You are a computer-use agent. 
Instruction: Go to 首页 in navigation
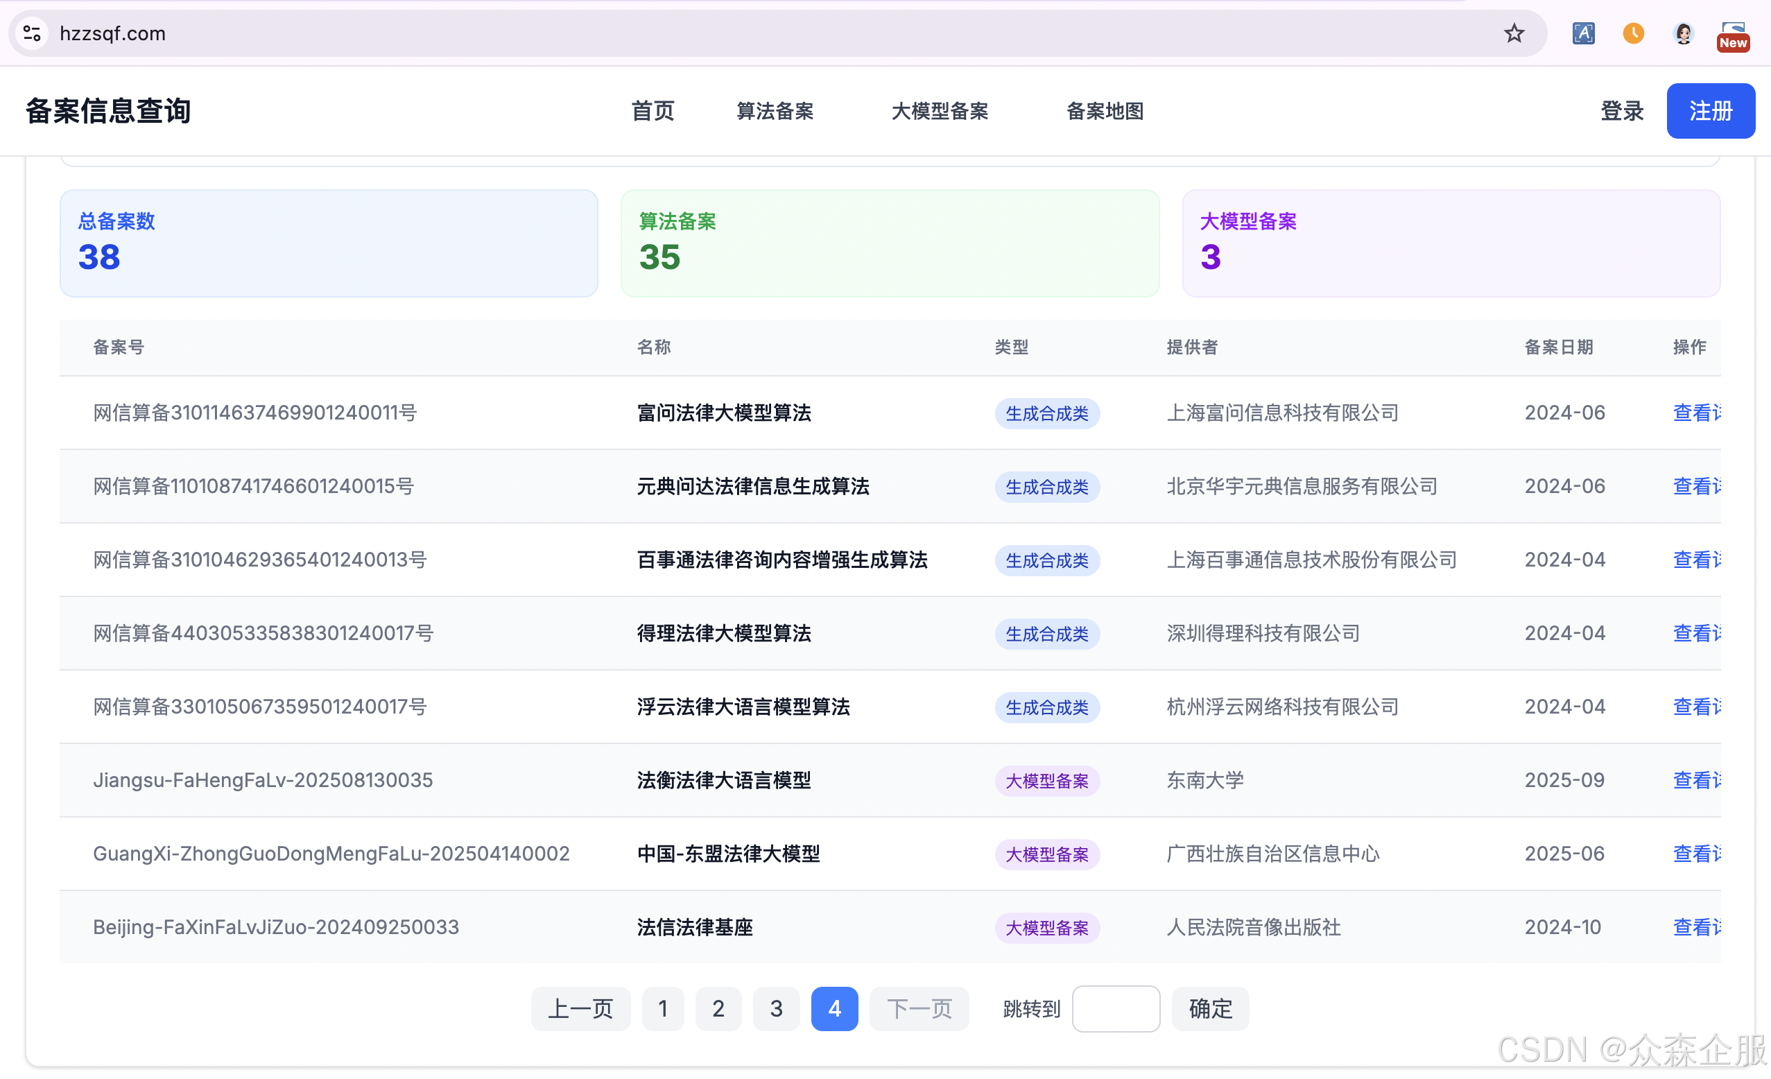click(653, 111)
